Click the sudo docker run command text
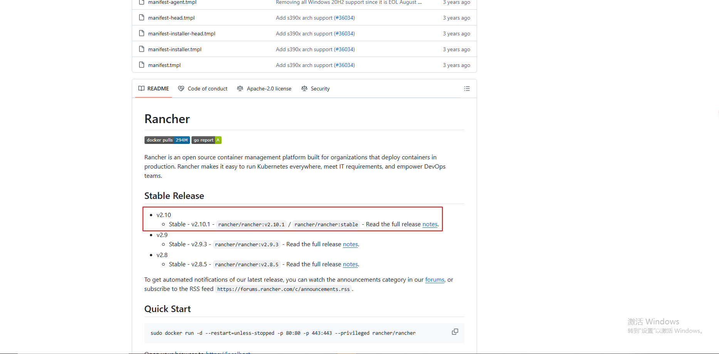 click(283, 333)
